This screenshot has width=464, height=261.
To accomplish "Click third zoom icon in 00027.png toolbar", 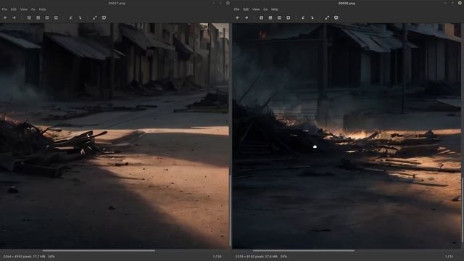I will 47,17.
